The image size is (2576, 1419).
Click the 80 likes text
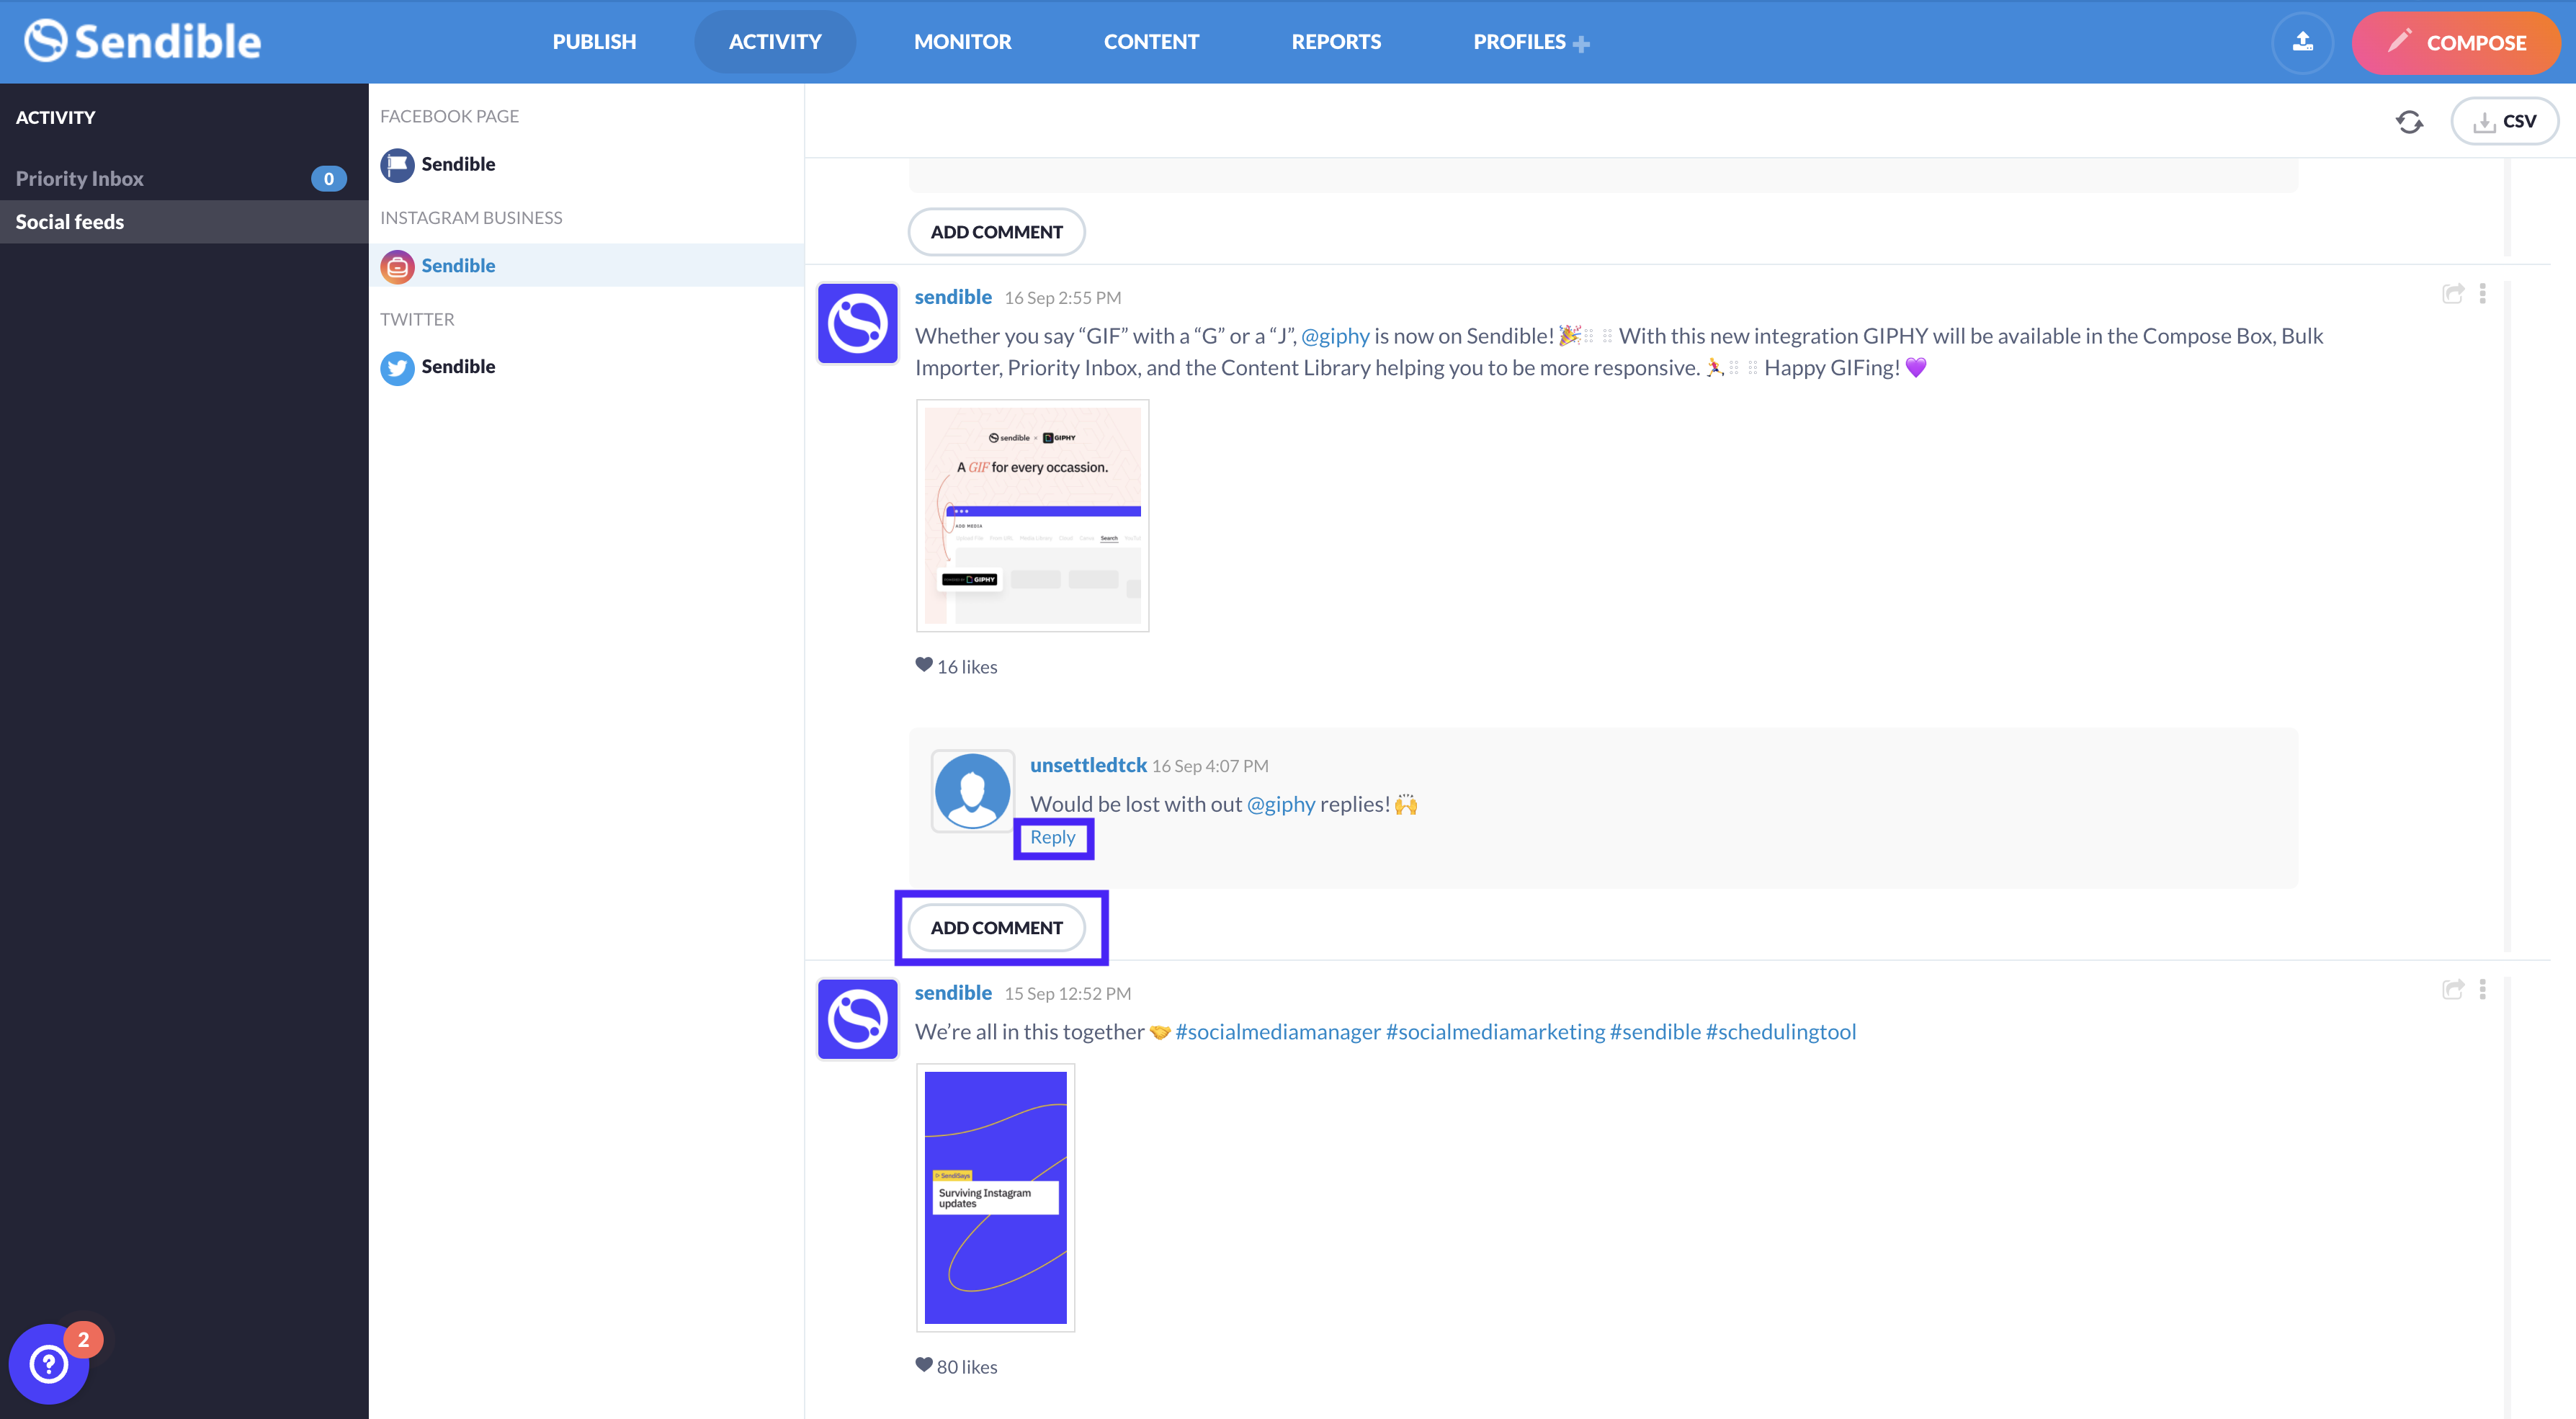(967, 1367)
